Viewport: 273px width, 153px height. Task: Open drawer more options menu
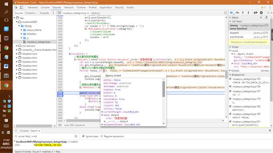click(x=16, y=131)
